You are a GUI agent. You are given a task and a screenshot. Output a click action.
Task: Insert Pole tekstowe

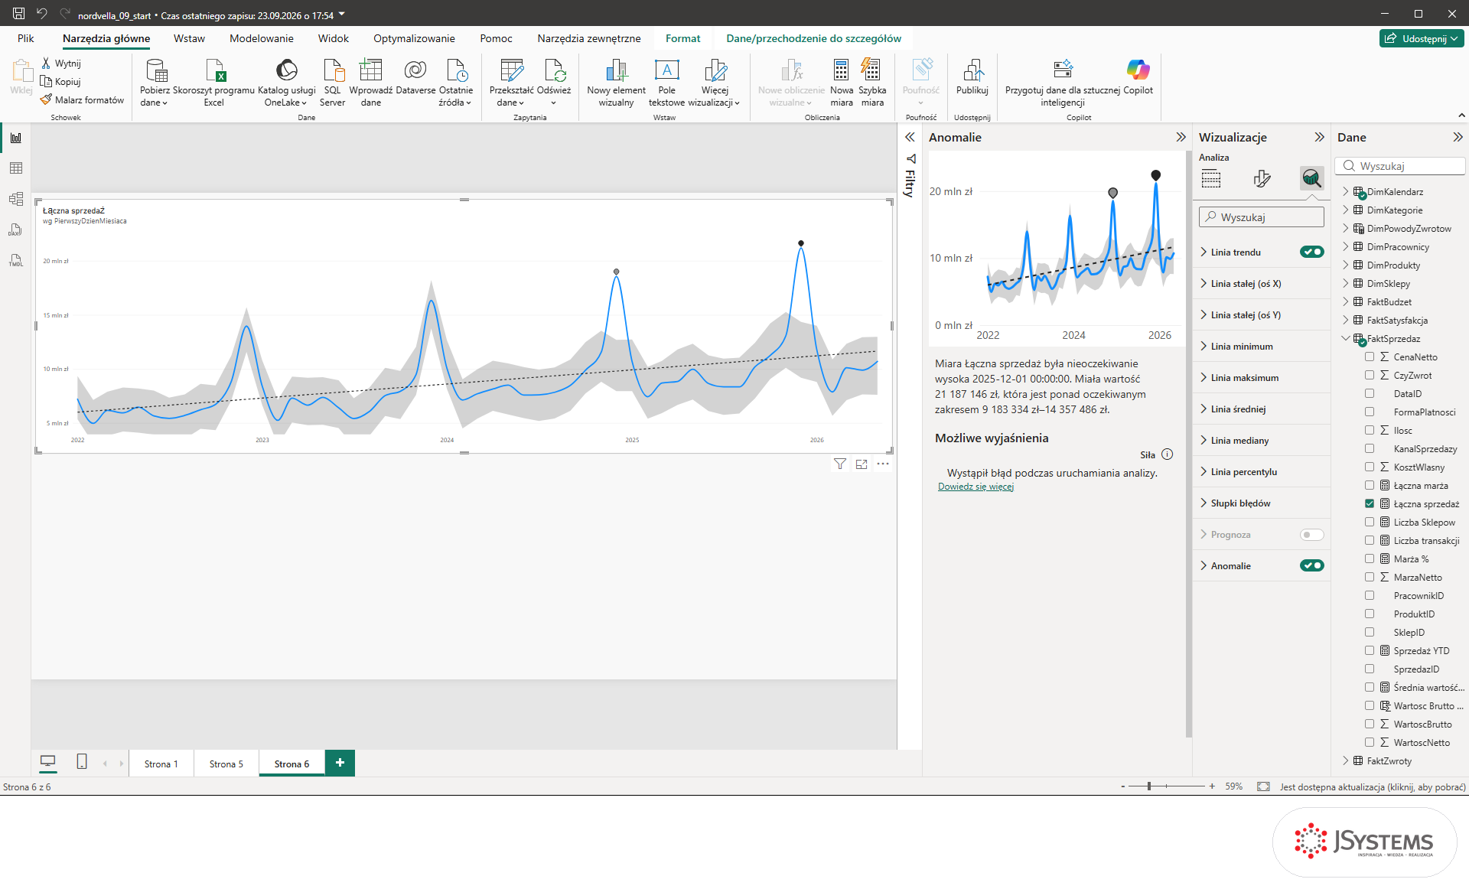[x=666, y=83]
